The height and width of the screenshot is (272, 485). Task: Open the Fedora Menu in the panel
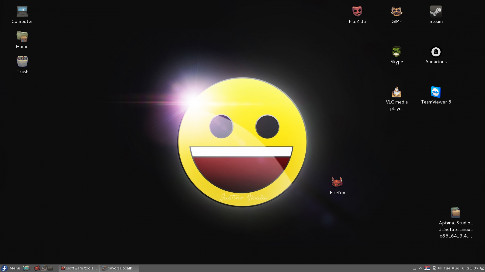(11, 268)
